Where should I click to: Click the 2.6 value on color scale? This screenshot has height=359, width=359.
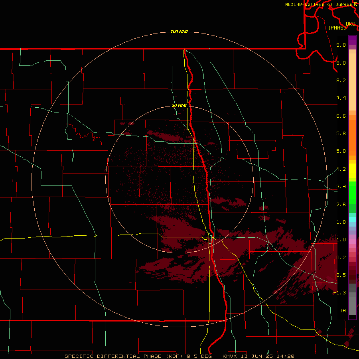pos(341,205)
